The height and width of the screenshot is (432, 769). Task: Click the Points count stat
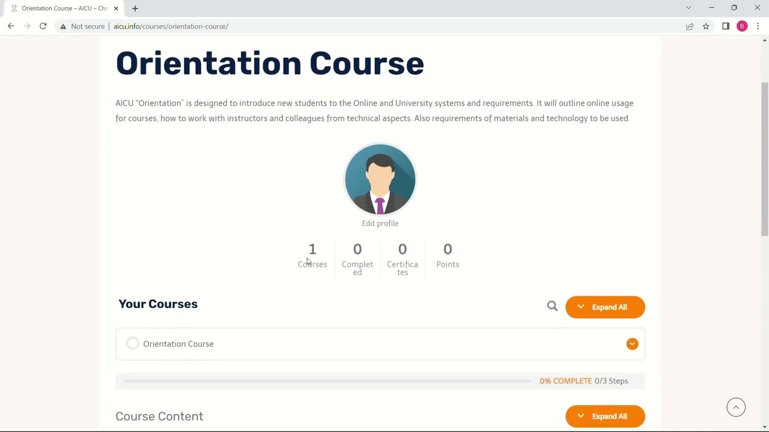pos(448,256)
